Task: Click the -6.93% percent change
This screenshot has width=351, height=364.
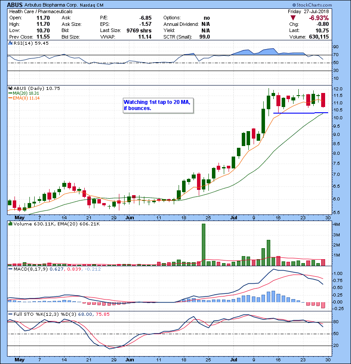Action: click(x=319, y=18)
